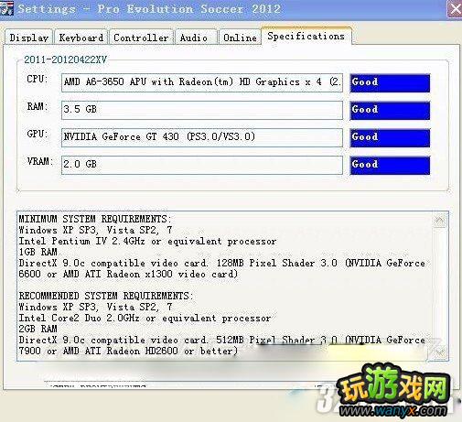
Task: Click the Good rating bar for CPU
Action: (x=390, y=82)
